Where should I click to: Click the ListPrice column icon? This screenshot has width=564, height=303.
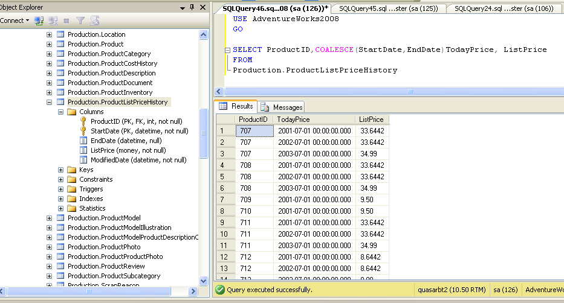(83, 150)
